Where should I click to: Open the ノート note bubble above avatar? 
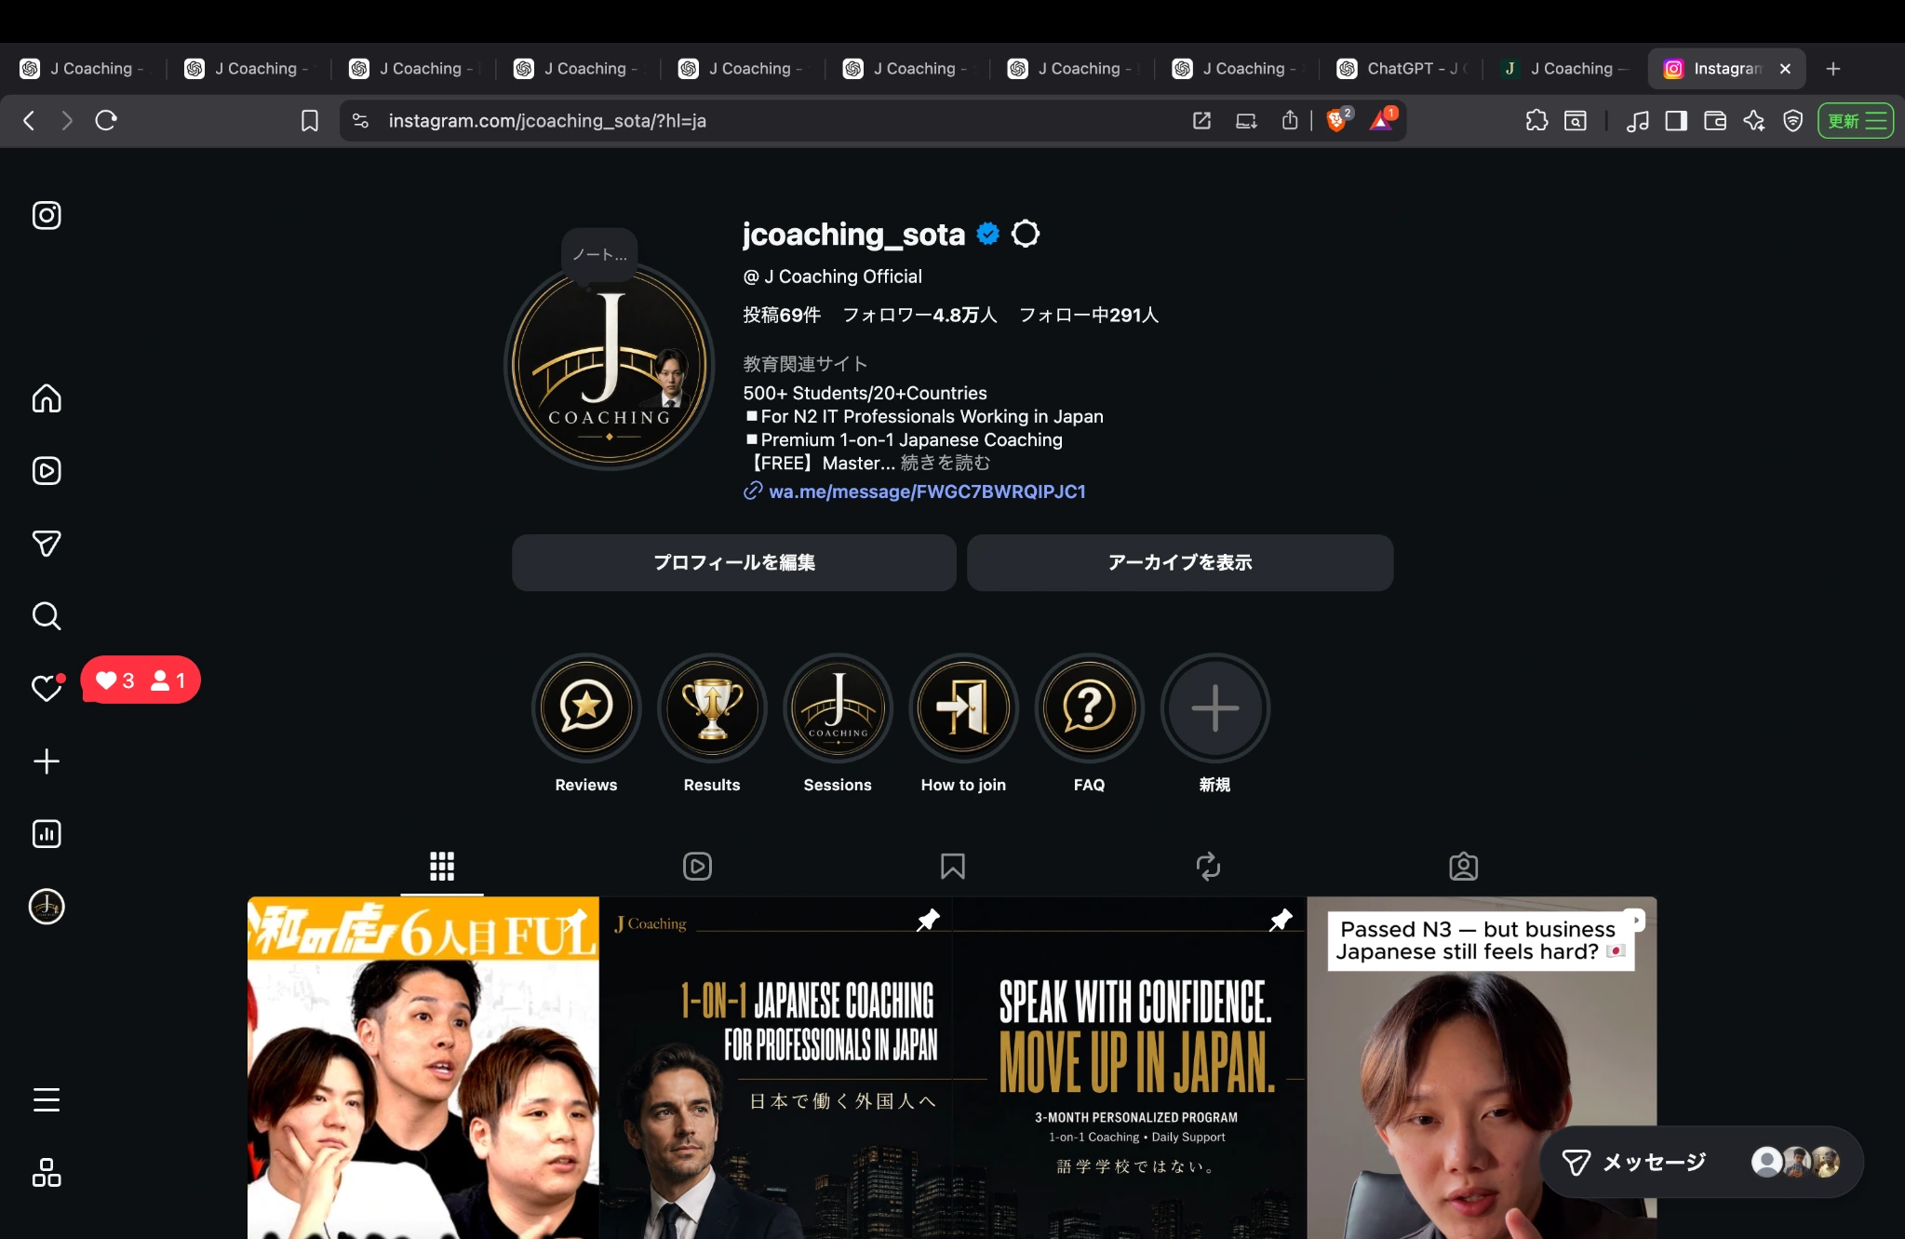coord(599,254)
